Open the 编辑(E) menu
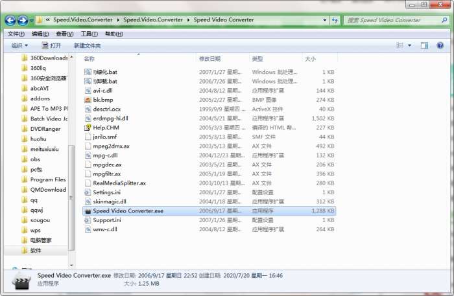Screen dimensions: 454x296 click(x=40, y=34)
